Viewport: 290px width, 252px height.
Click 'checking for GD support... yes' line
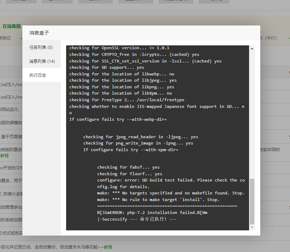107,67
